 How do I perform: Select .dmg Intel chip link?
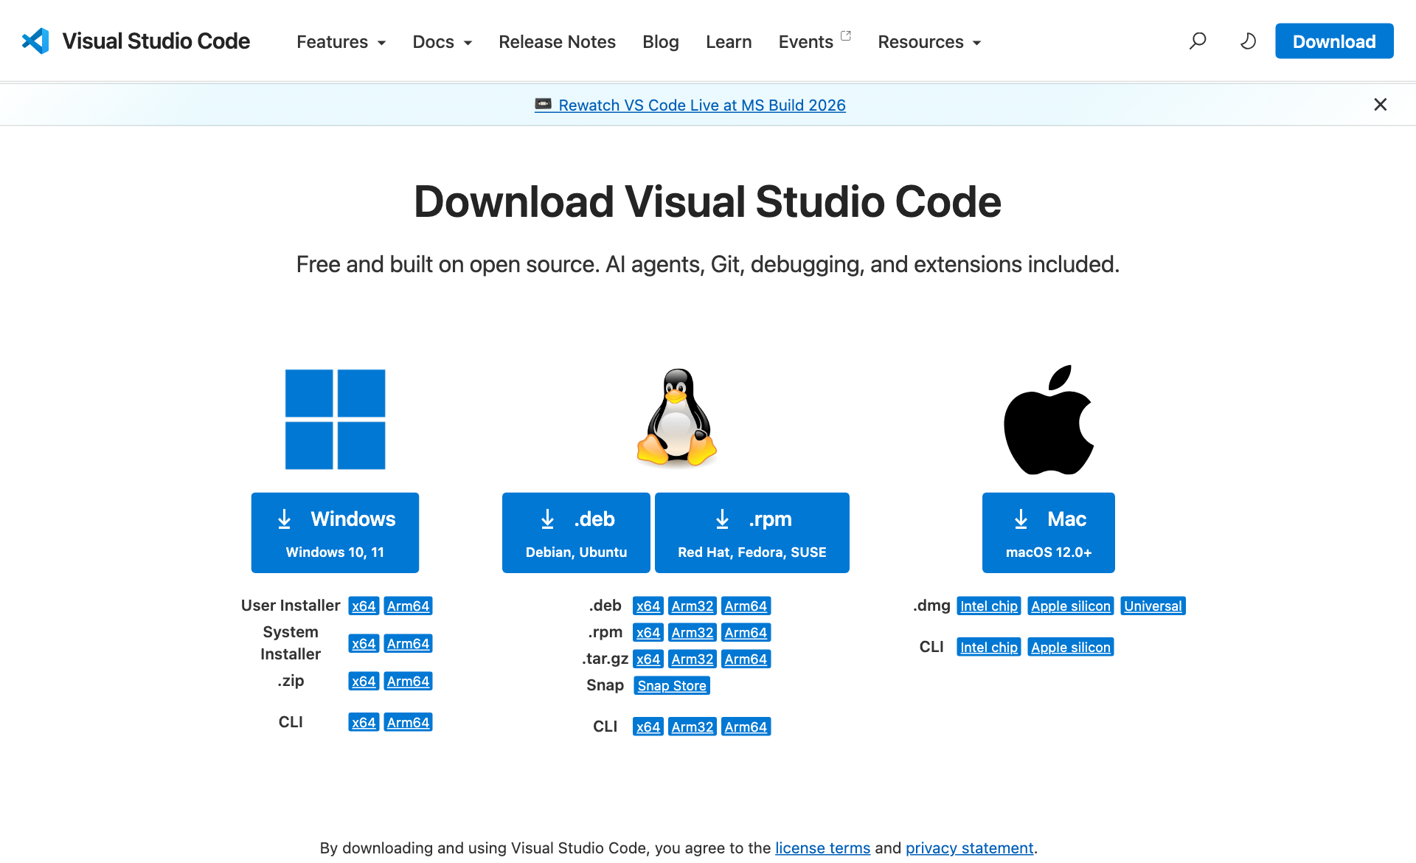click(989, 606)
